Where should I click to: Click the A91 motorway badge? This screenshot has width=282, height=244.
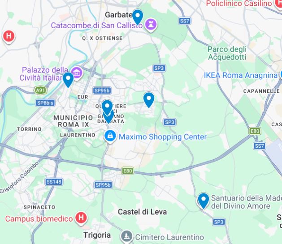click(40, 90)
